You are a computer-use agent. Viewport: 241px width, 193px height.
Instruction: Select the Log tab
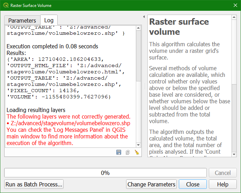pos(49,20)
